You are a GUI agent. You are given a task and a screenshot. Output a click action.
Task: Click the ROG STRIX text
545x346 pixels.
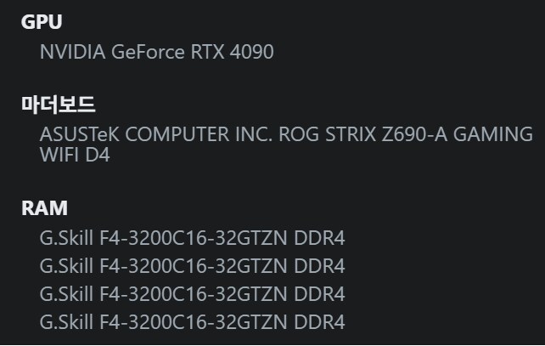[x=328, y=134]
